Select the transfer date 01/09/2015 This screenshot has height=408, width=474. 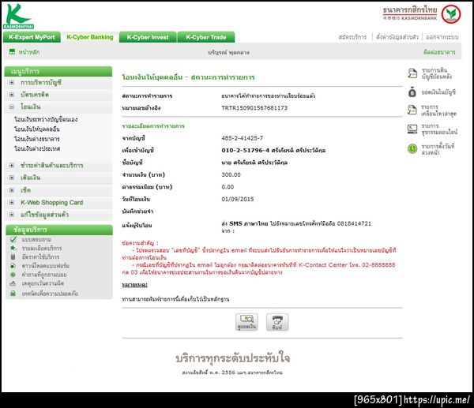pyautogui.click(x=238, y=199)
